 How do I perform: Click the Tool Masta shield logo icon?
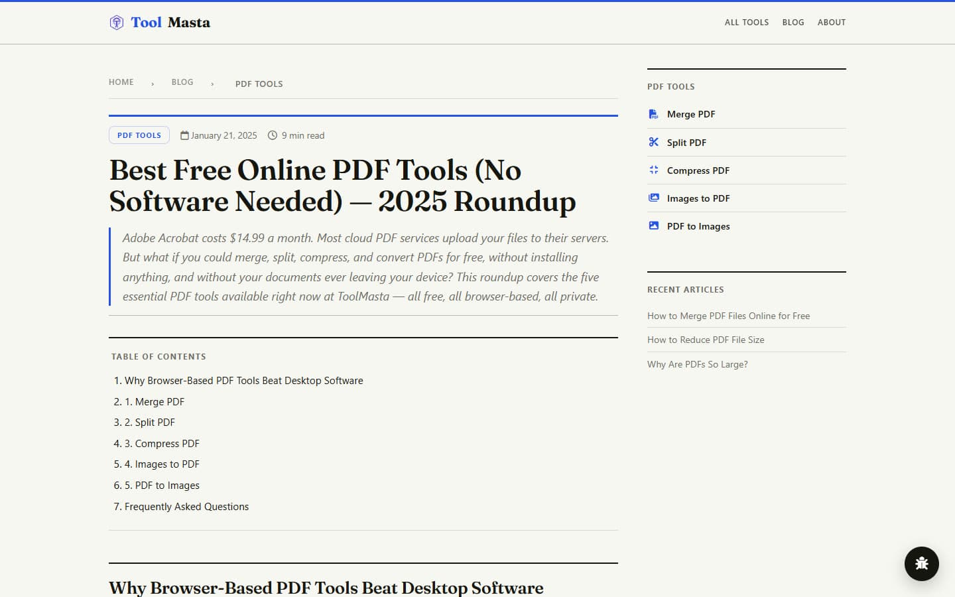pyautogui.click(x=117, y=23)
